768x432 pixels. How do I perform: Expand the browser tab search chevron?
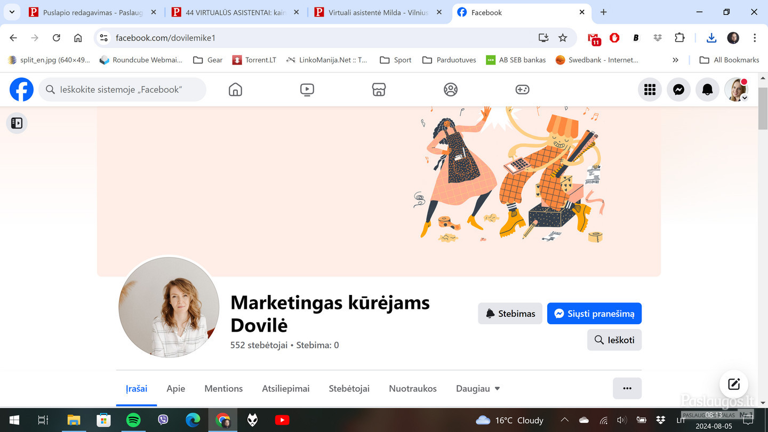pyautogui.click(x=12, y=12)
